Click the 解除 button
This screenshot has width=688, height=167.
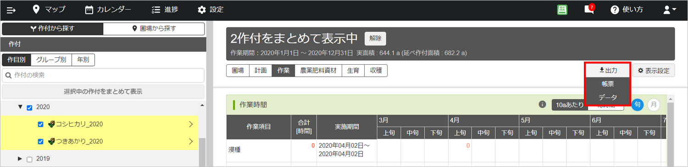pyautogui.click(x=375, y=39)
